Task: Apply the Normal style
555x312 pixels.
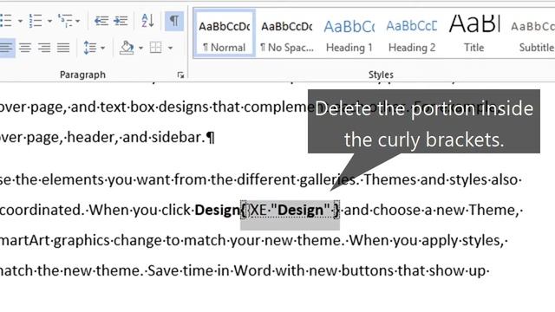Action: (x=225, y=34)
